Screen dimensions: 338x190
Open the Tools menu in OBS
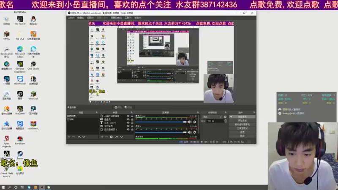click(x=128, y=18)
